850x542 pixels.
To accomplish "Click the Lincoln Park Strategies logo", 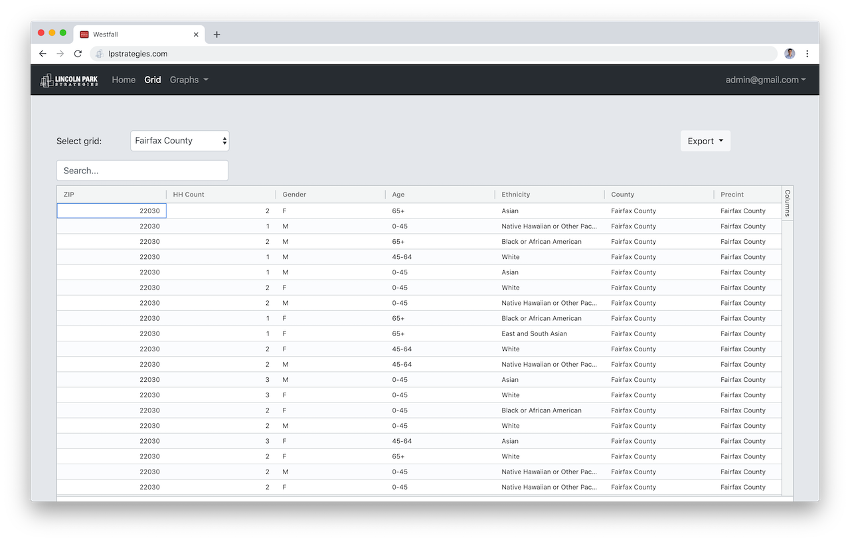I will 68,80.
